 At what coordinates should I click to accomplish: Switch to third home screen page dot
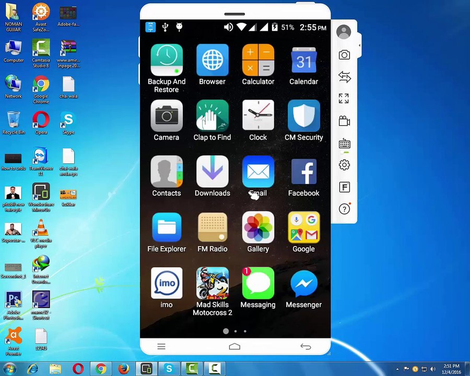pos(245,331)
